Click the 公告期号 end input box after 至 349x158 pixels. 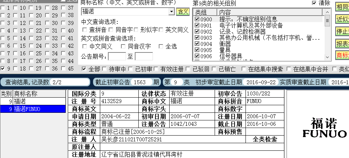click(144, 56)
